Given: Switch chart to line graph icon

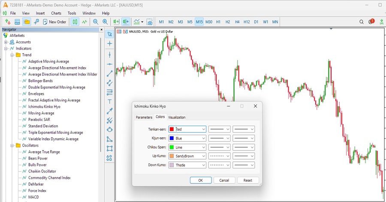Looking at the screenshot, I should click(84, 22).
